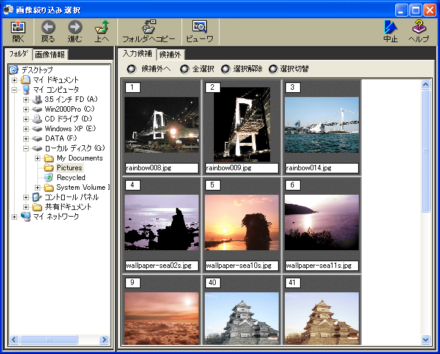440x354 pixels.
Task: Select the 候補外 tab
Action: tap(170, 54)
